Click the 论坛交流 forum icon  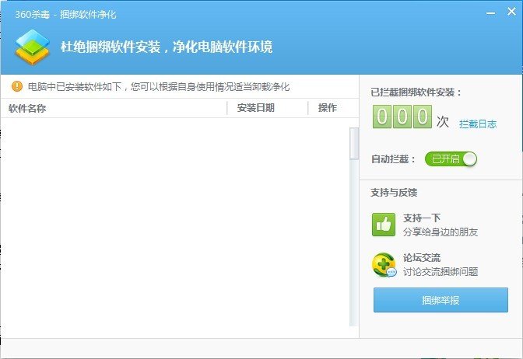[384, 265]
